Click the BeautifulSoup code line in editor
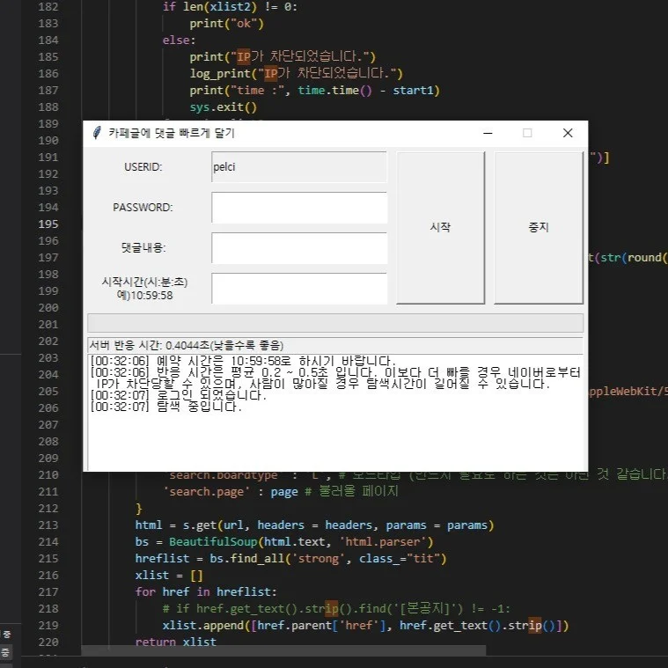Viewport: 668px width, 668px height. pos(284,542)
